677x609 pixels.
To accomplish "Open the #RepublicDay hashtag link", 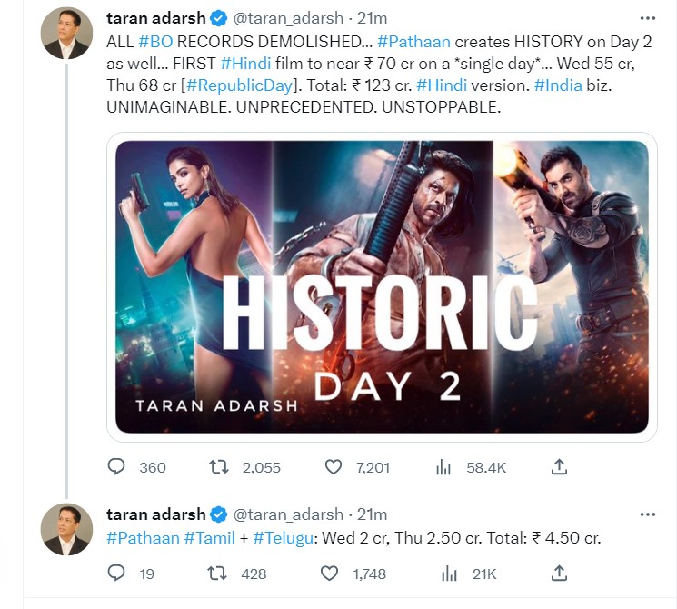I will coord(238,85).
